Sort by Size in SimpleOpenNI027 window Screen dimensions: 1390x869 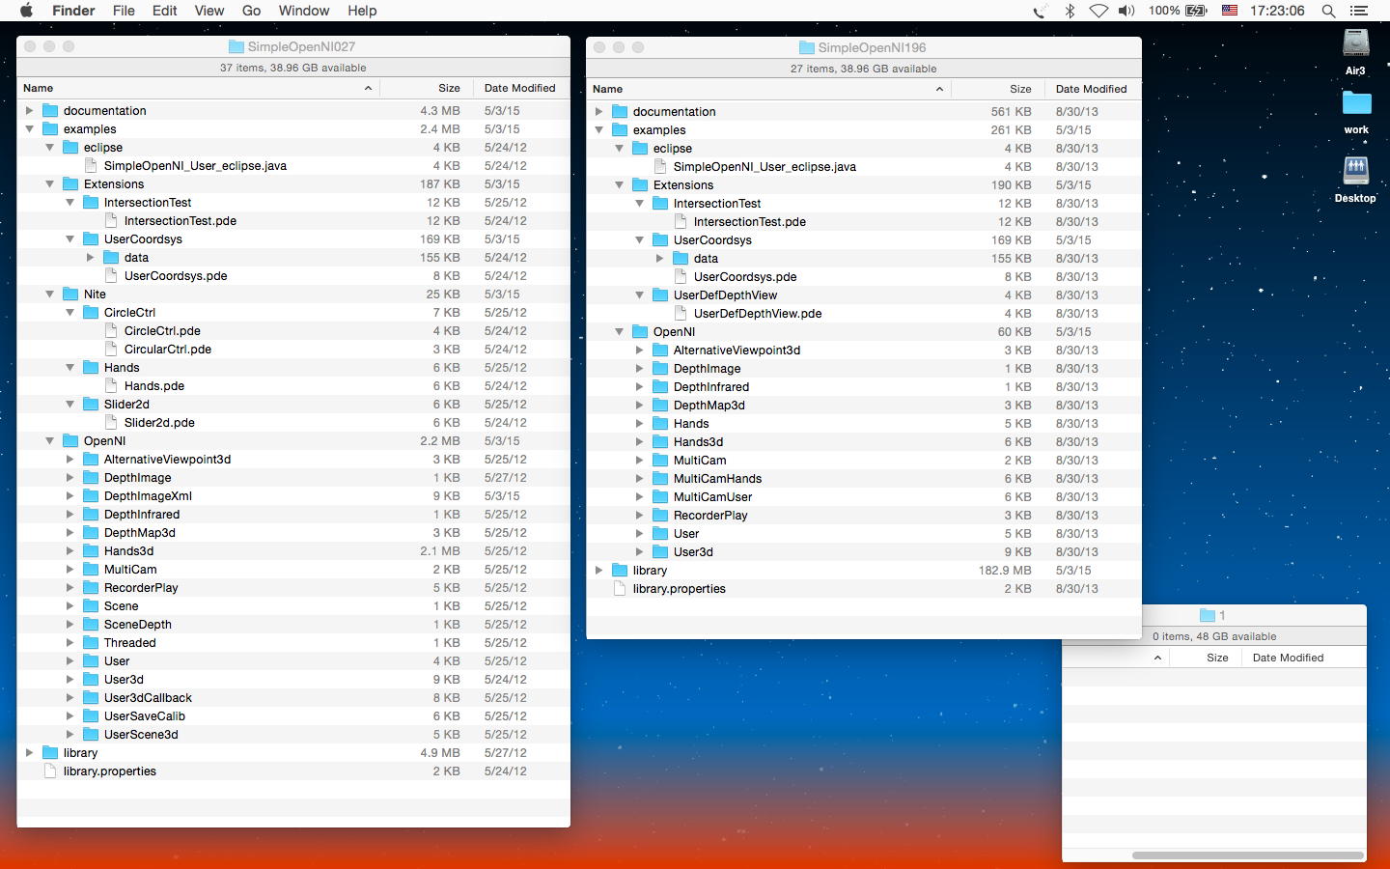[x=425, y=88]
